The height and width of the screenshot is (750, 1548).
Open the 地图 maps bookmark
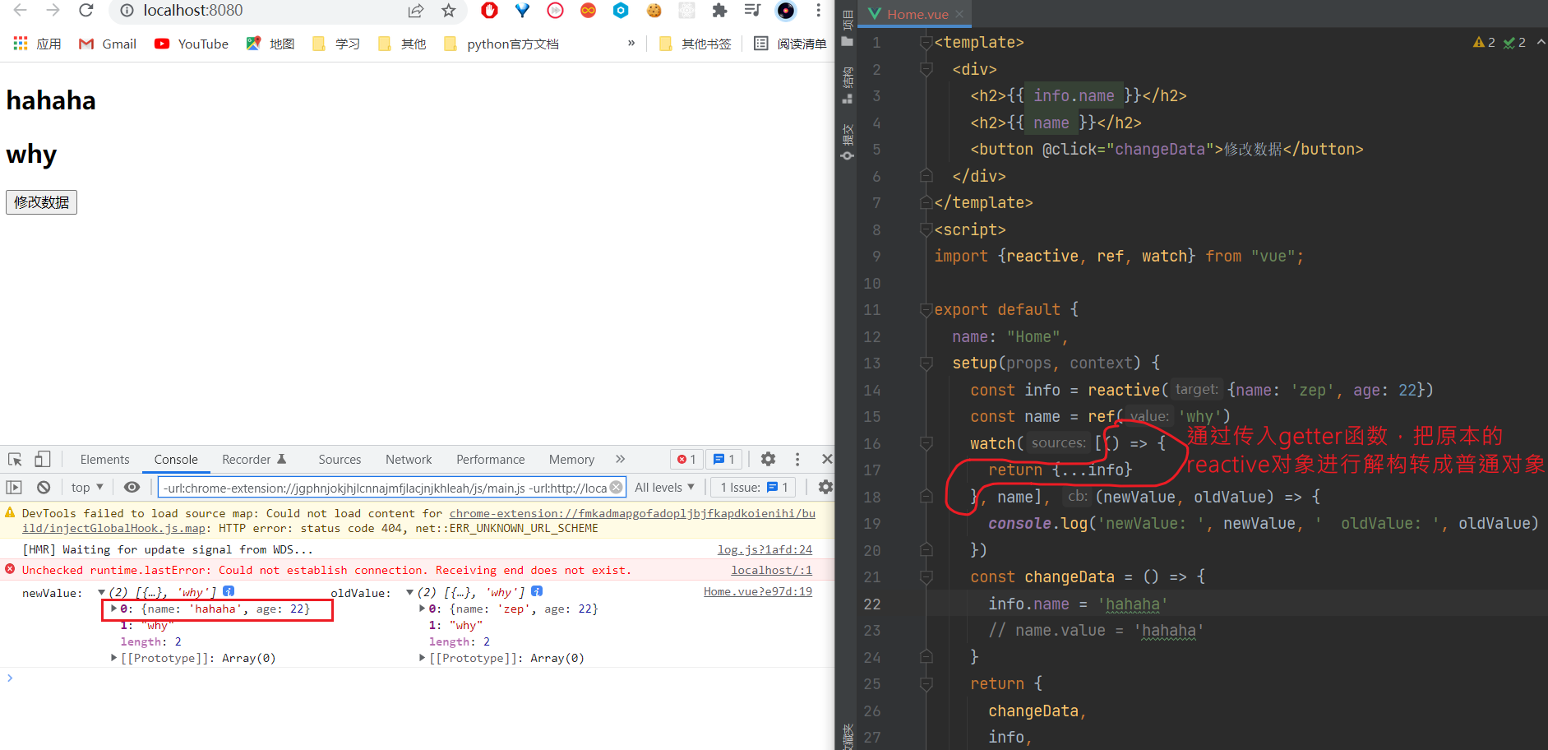point(270,44)
